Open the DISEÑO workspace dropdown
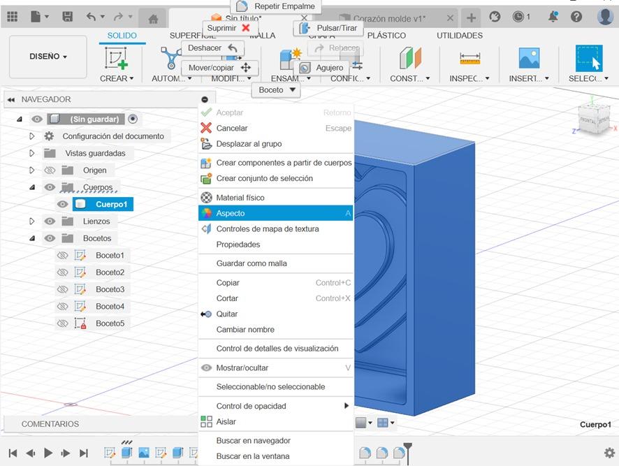 (x=48, y=57)
